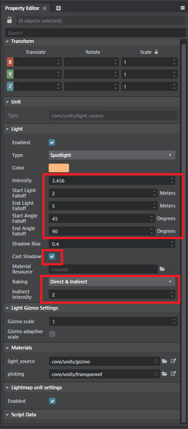Open the light Type Spotlight dropdown
188x429 pixels.
(x=112, y=155)
